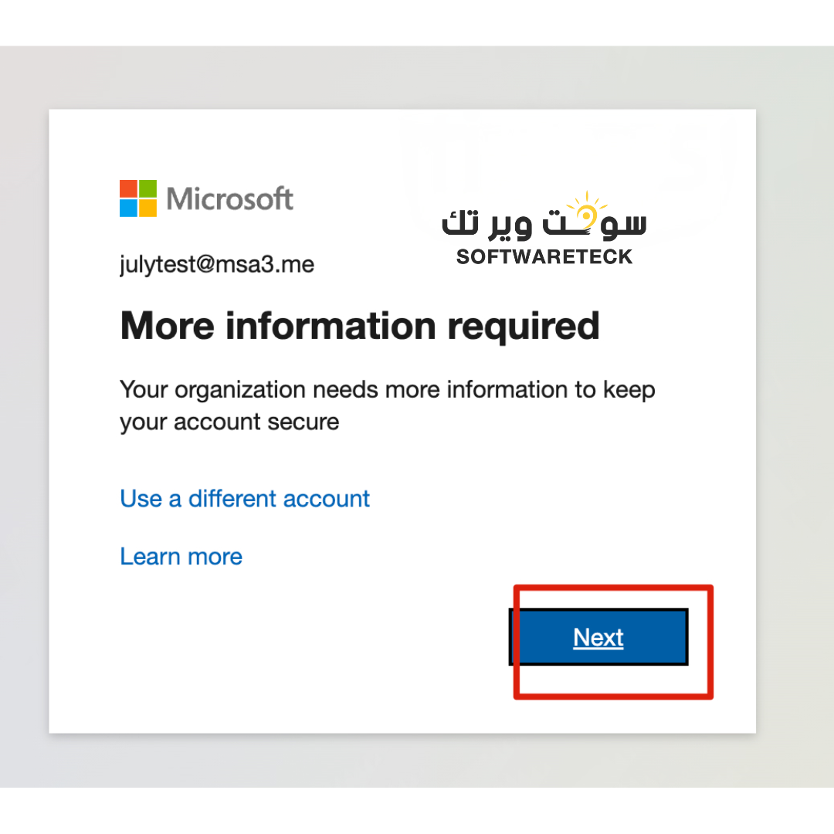Click the Next button
This screenshot has width=834, height=834.
(598, 637)
